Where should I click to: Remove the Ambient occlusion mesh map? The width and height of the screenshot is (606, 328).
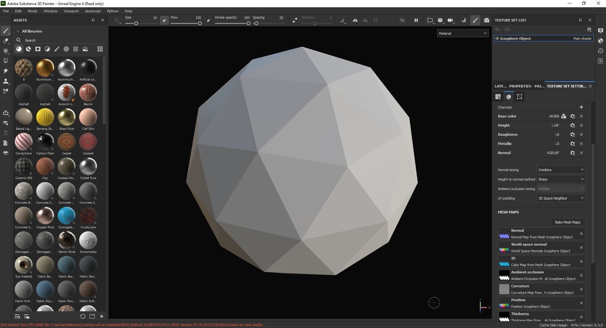[x=581, y=275]
